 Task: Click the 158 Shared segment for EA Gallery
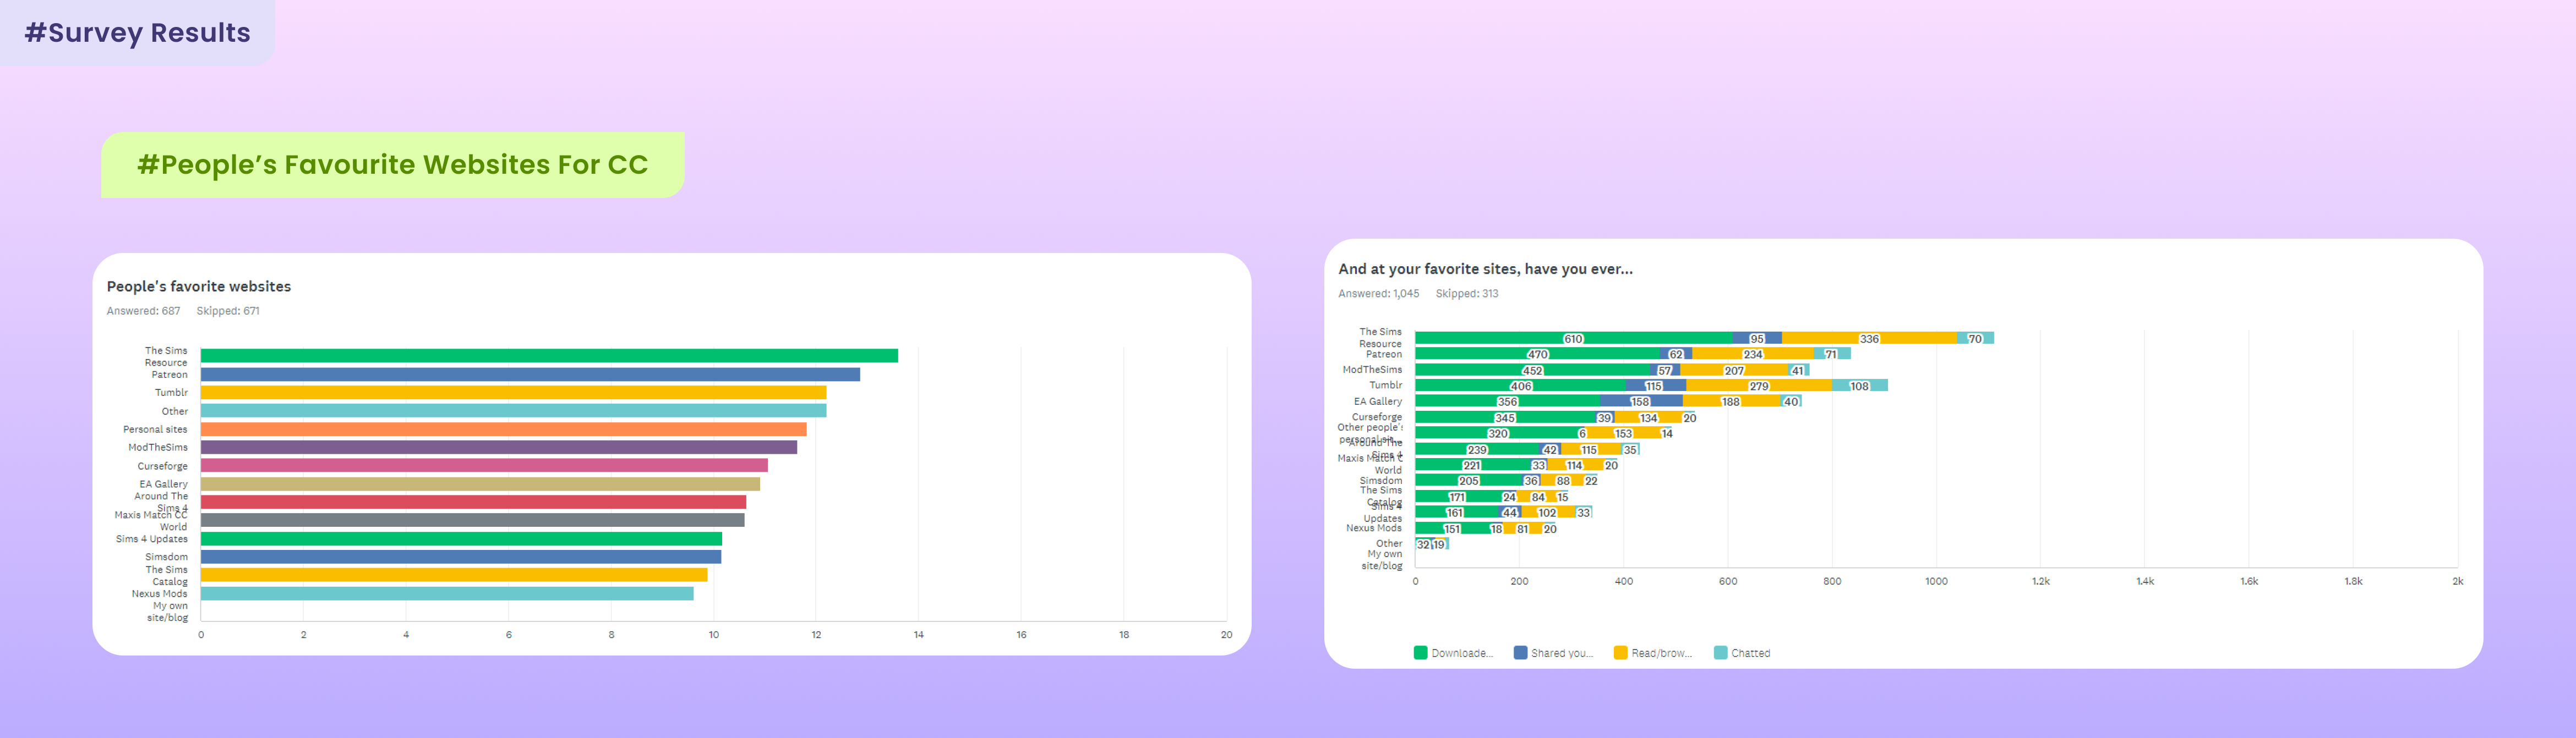[x=1640, y=401]
